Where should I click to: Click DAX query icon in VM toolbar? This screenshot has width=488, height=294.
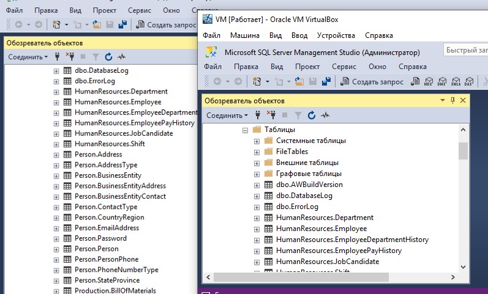coord(468,81)
